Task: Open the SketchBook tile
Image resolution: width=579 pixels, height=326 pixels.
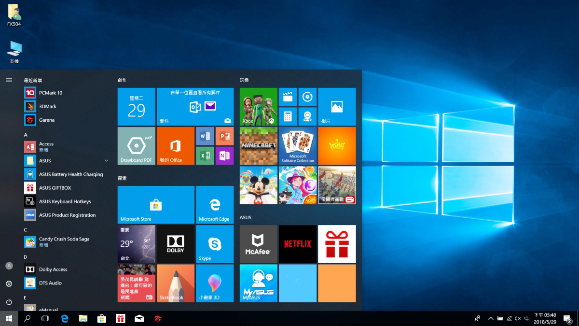Action: (x=176, y=283)
